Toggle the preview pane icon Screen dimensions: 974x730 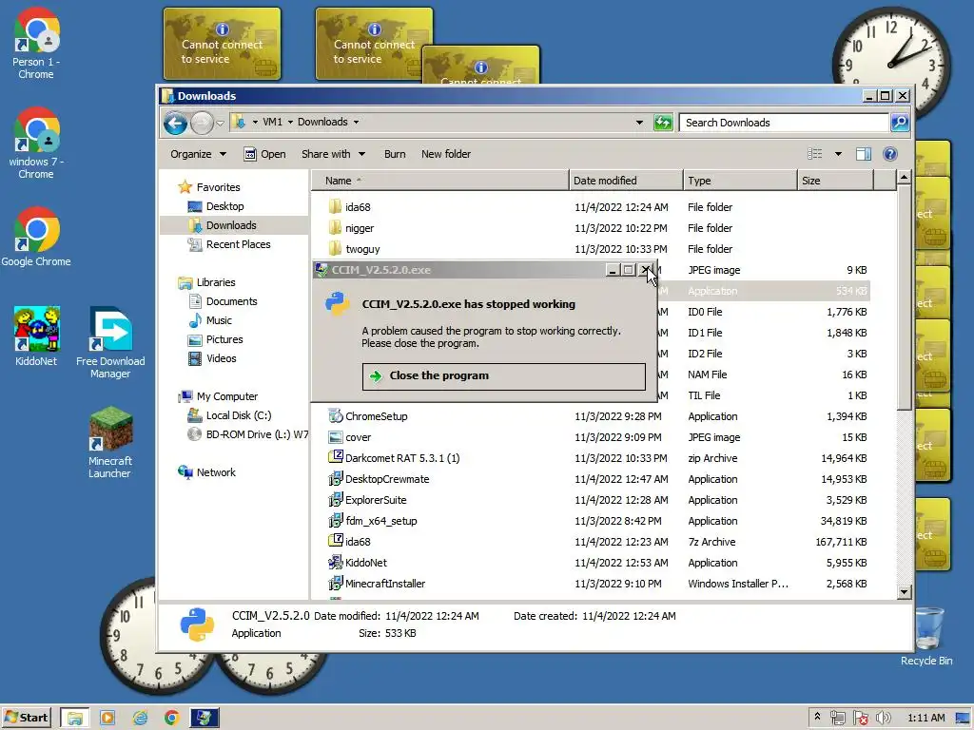pyautogui.click(x=863, y=154)
